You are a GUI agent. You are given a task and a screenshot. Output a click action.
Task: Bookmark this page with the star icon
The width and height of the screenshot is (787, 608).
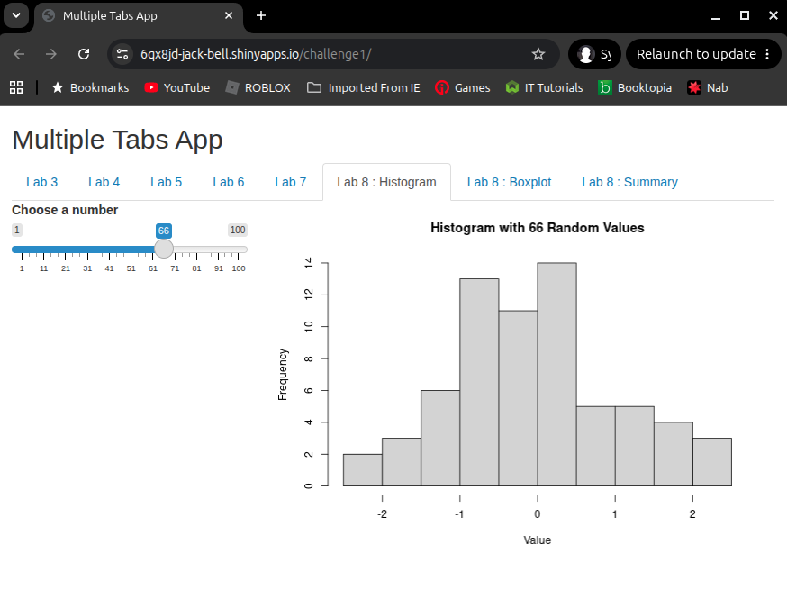(x=538, y=54)
